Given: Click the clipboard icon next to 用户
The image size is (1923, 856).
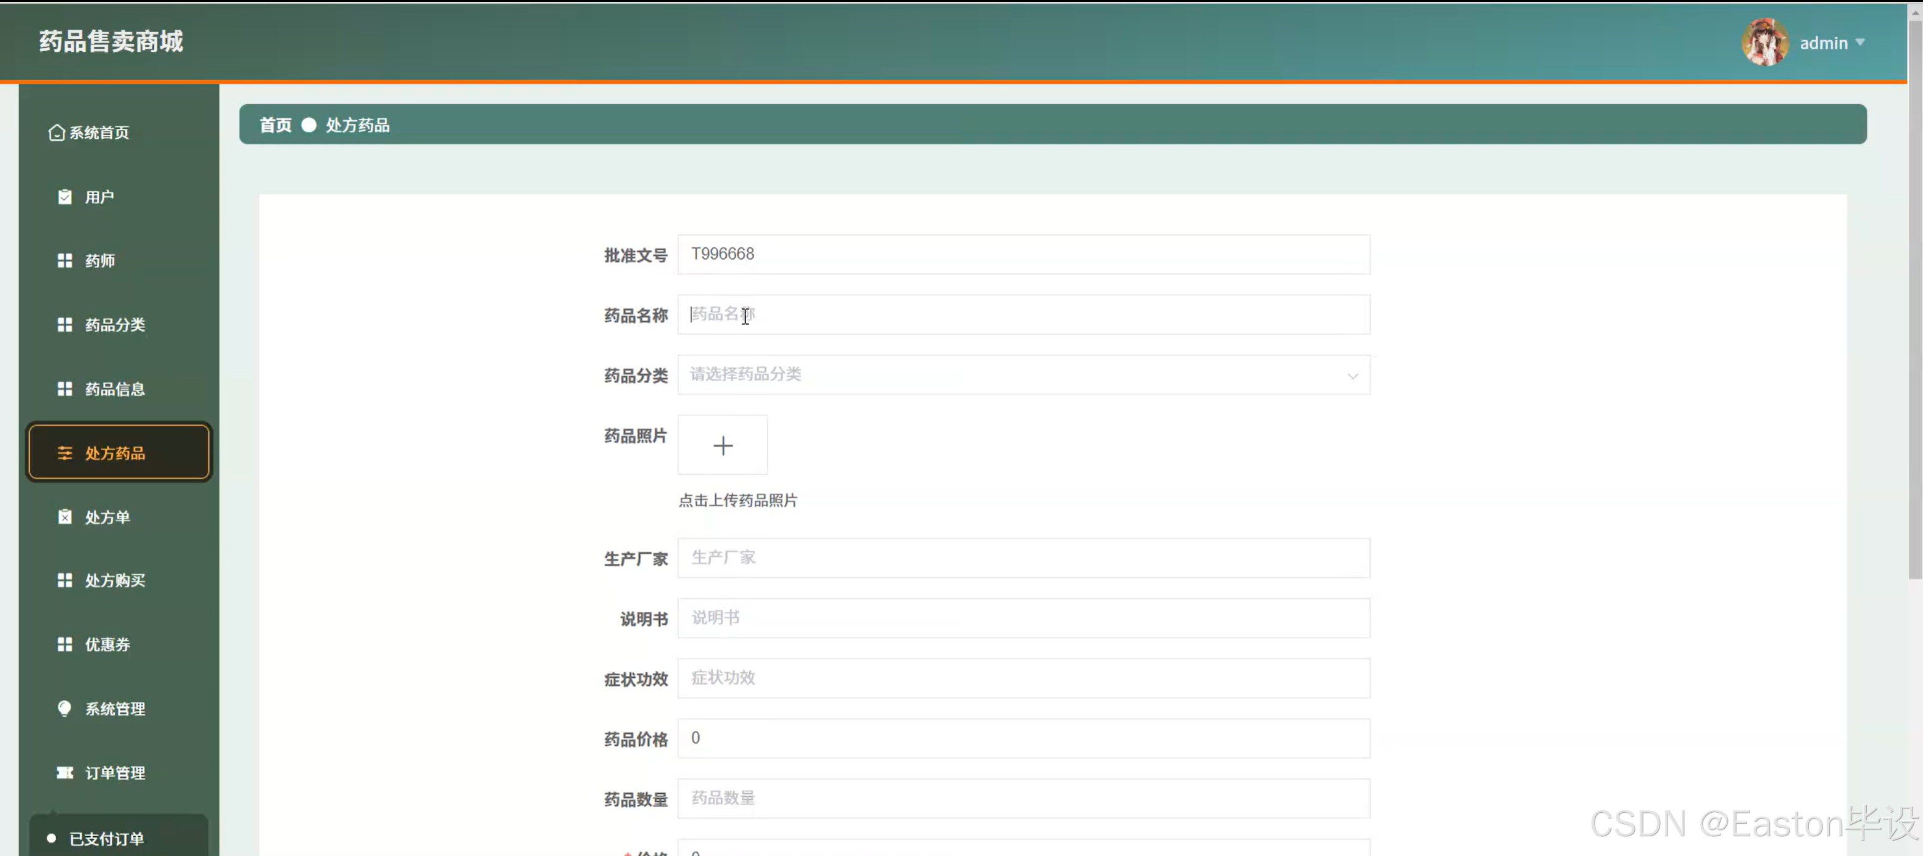Looking at the screenshot, I should [x=65, y=197].
